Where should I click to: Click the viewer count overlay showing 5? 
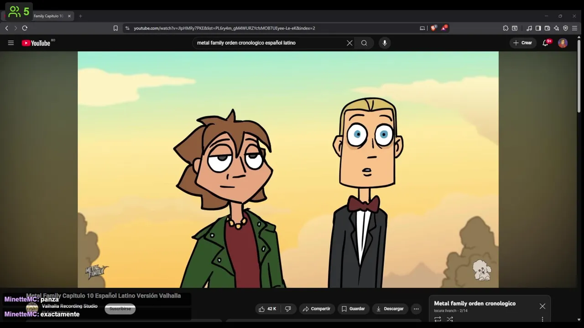coord(19,12)
